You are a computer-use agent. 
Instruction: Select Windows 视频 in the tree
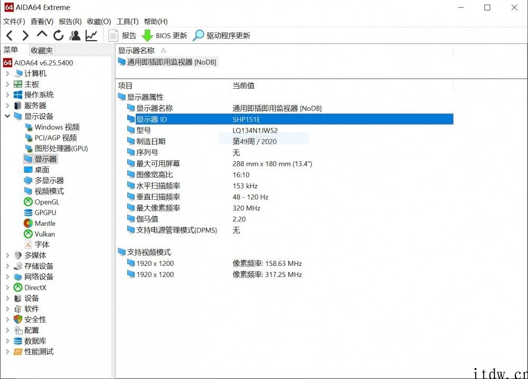tap(57, 127)
